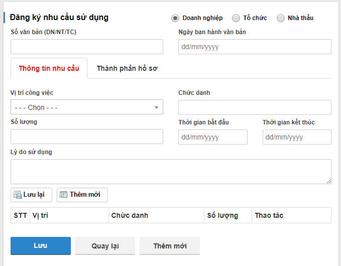
Task: Click the bottom Thêm mới button
Action: [x=170, y=246]
